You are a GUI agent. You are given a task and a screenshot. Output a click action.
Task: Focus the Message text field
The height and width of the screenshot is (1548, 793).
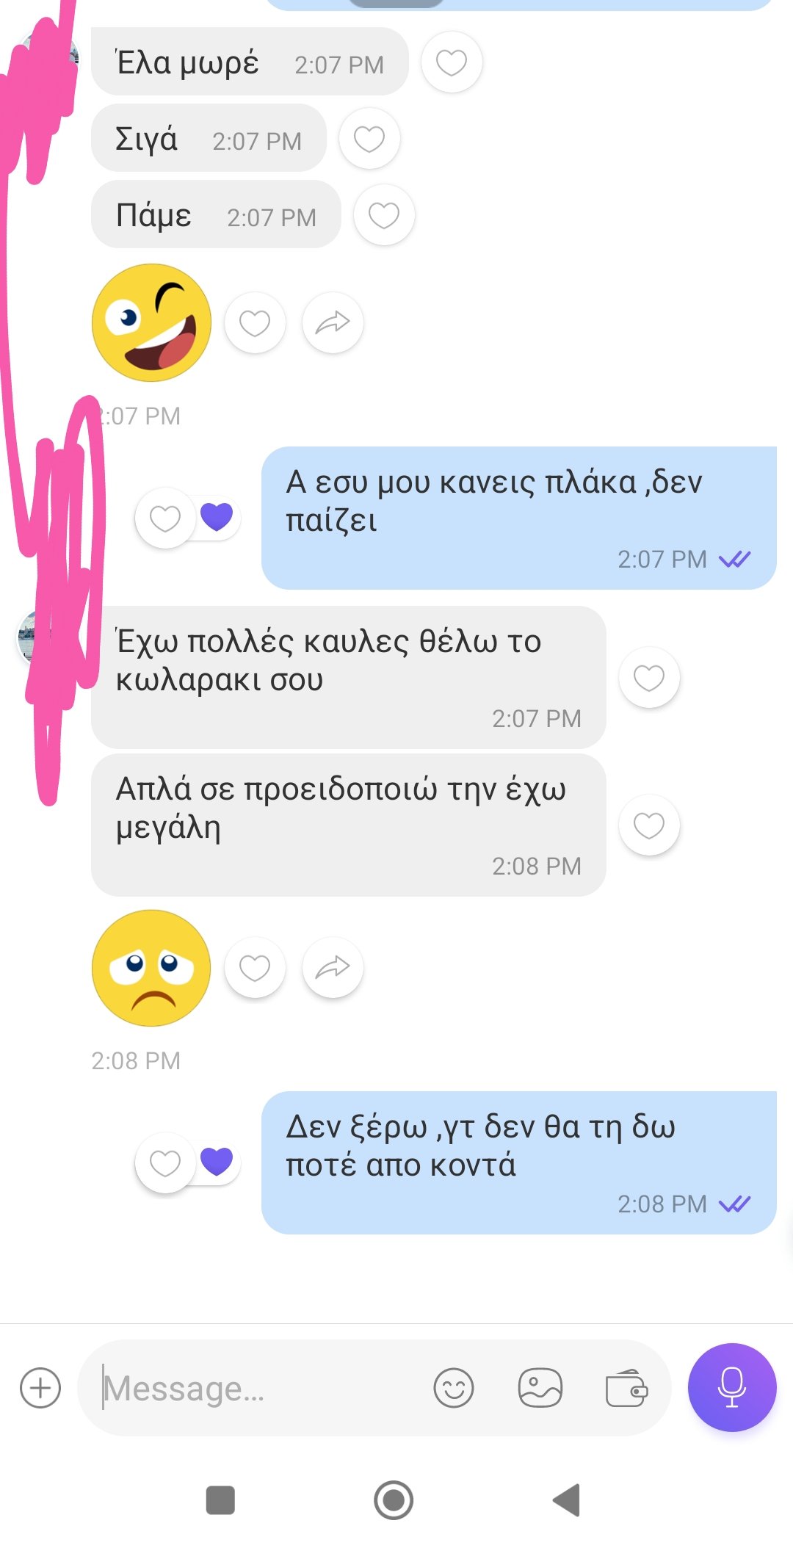coord(257,1388)
